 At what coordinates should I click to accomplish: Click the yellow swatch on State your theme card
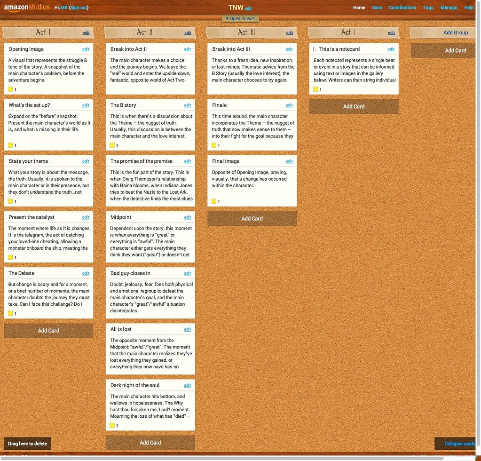pos(10,201)
